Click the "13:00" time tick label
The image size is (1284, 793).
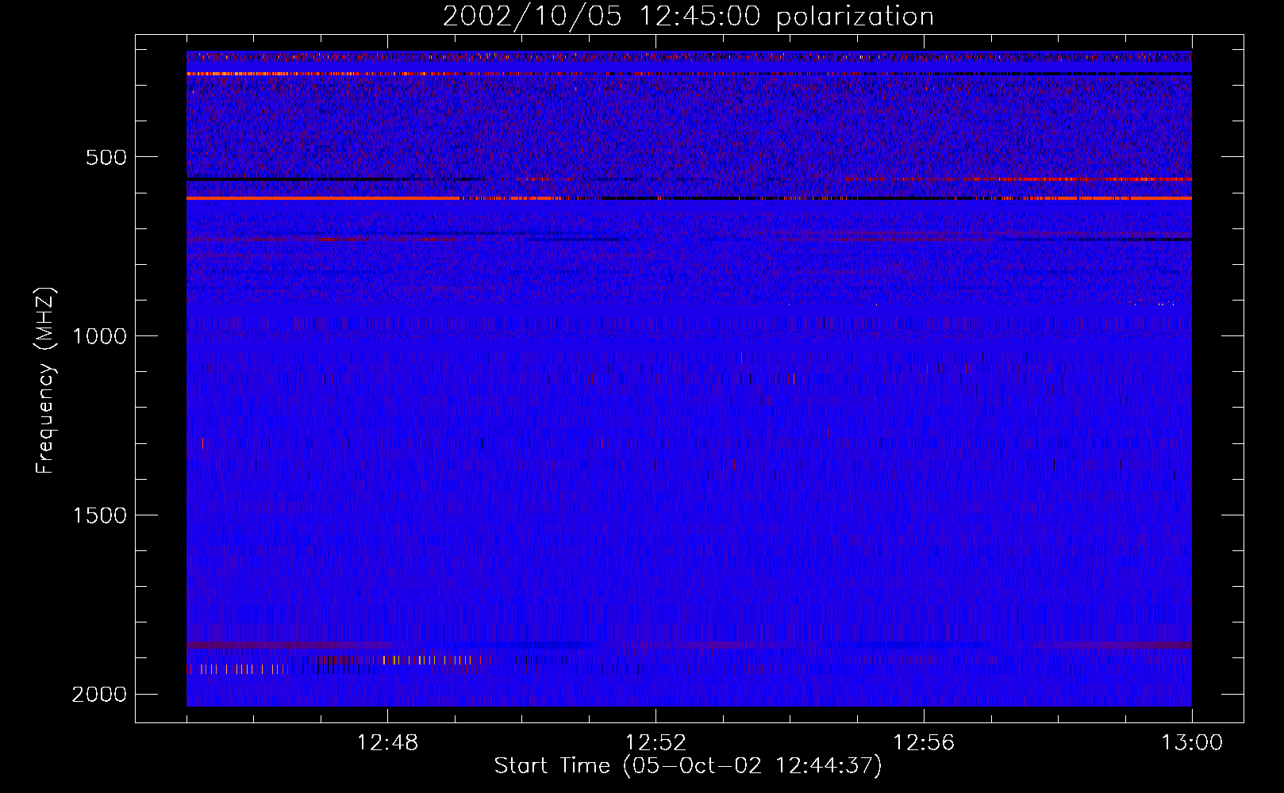point(1192,743)
